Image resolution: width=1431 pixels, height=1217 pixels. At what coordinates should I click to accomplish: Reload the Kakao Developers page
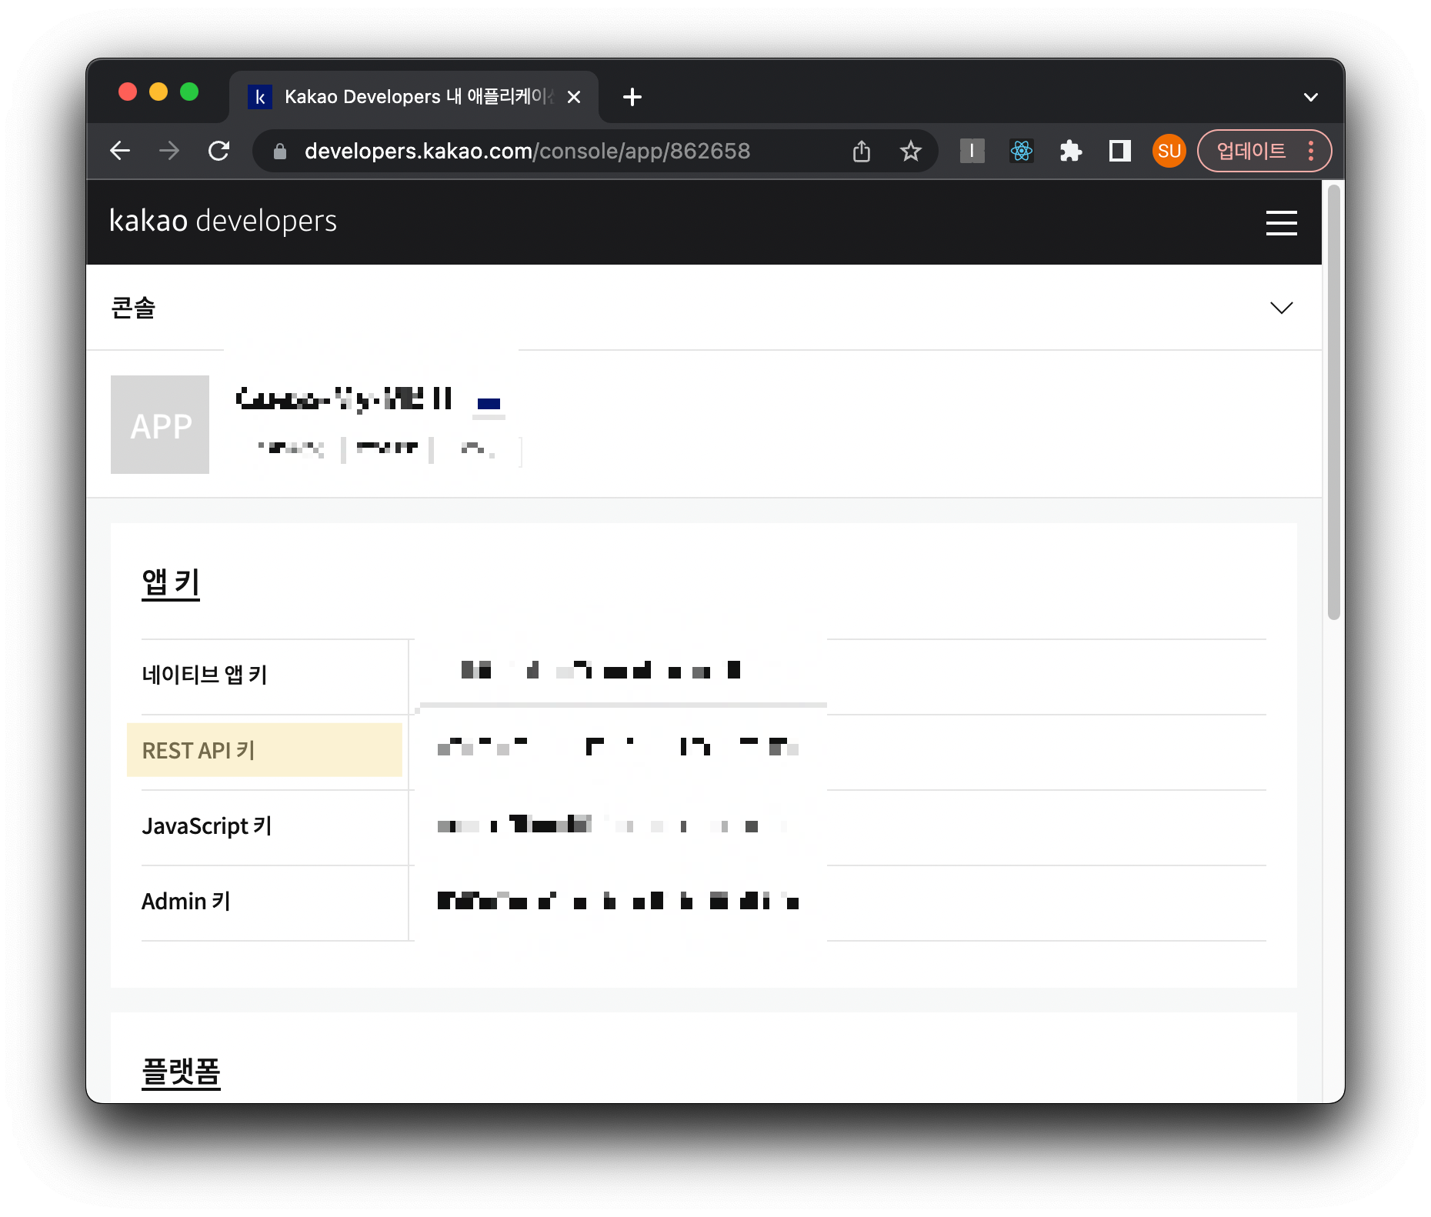pos(219,151)
